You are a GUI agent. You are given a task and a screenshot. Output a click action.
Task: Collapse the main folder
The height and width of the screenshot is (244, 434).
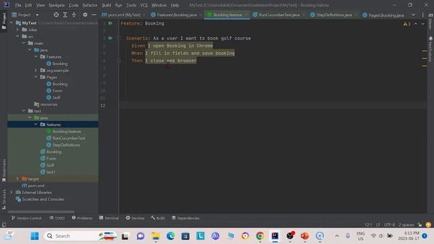tap(24, 43)
